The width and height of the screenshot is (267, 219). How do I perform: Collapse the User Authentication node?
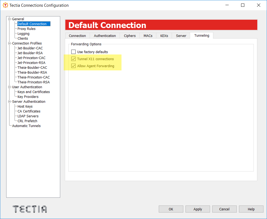(9, 87)
